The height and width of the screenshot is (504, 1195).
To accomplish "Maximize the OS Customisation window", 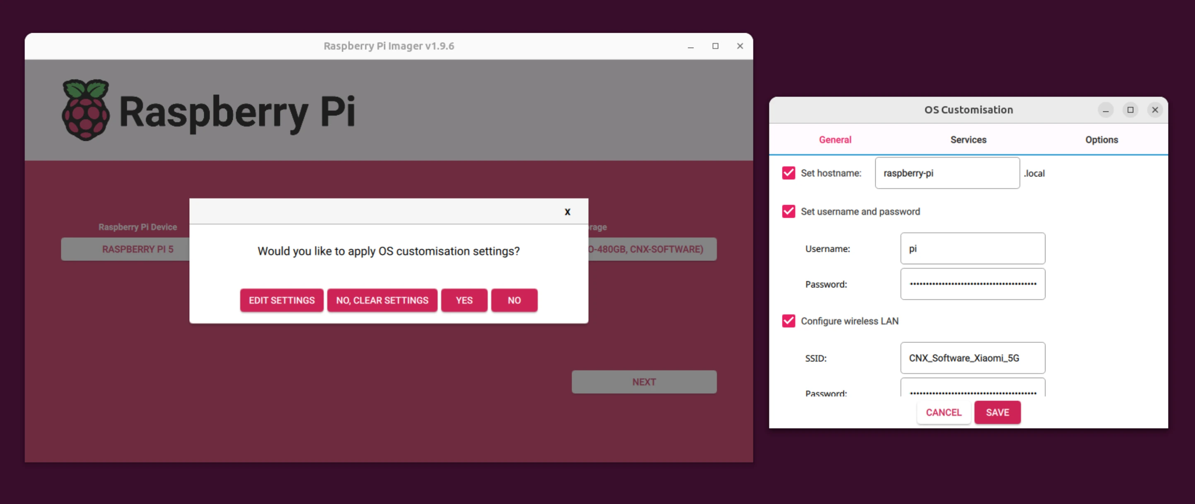I will [1130, 110].
